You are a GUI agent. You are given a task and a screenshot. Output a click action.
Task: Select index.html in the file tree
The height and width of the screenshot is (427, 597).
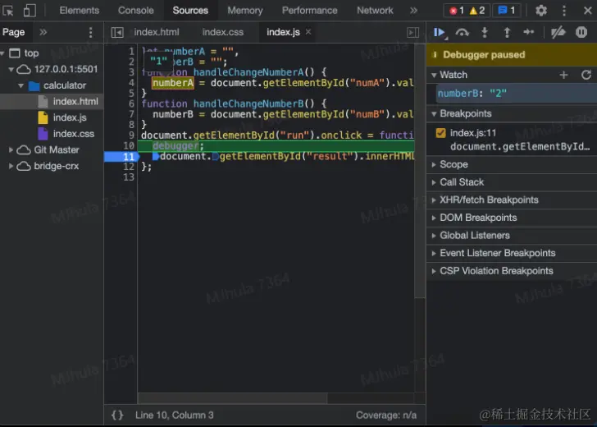pyautogui.click(x=75, y=102)
